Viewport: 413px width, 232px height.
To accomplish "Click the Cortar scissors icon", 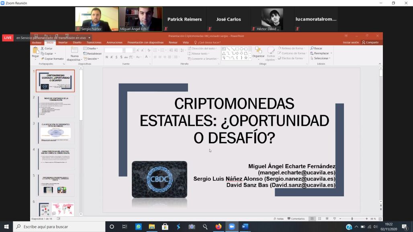I will [42, 48].
